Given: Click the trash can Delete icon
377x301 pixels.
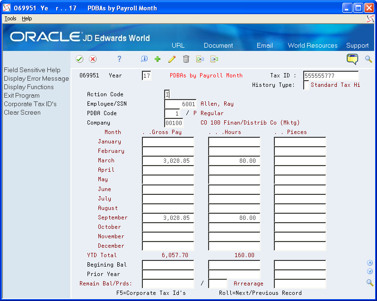Looking at the screenshot, I should pyautogui.click(x=186, y=59).
